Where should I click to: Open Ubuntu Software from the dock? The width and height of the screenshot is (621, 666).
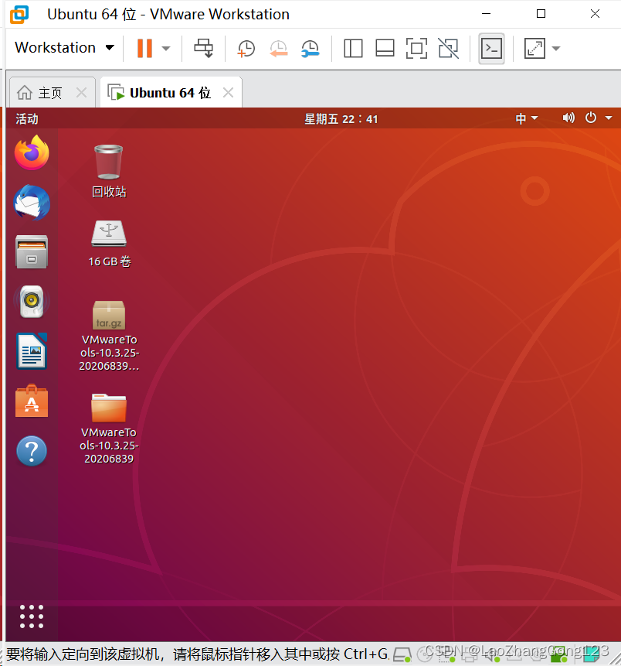point(32,401)
